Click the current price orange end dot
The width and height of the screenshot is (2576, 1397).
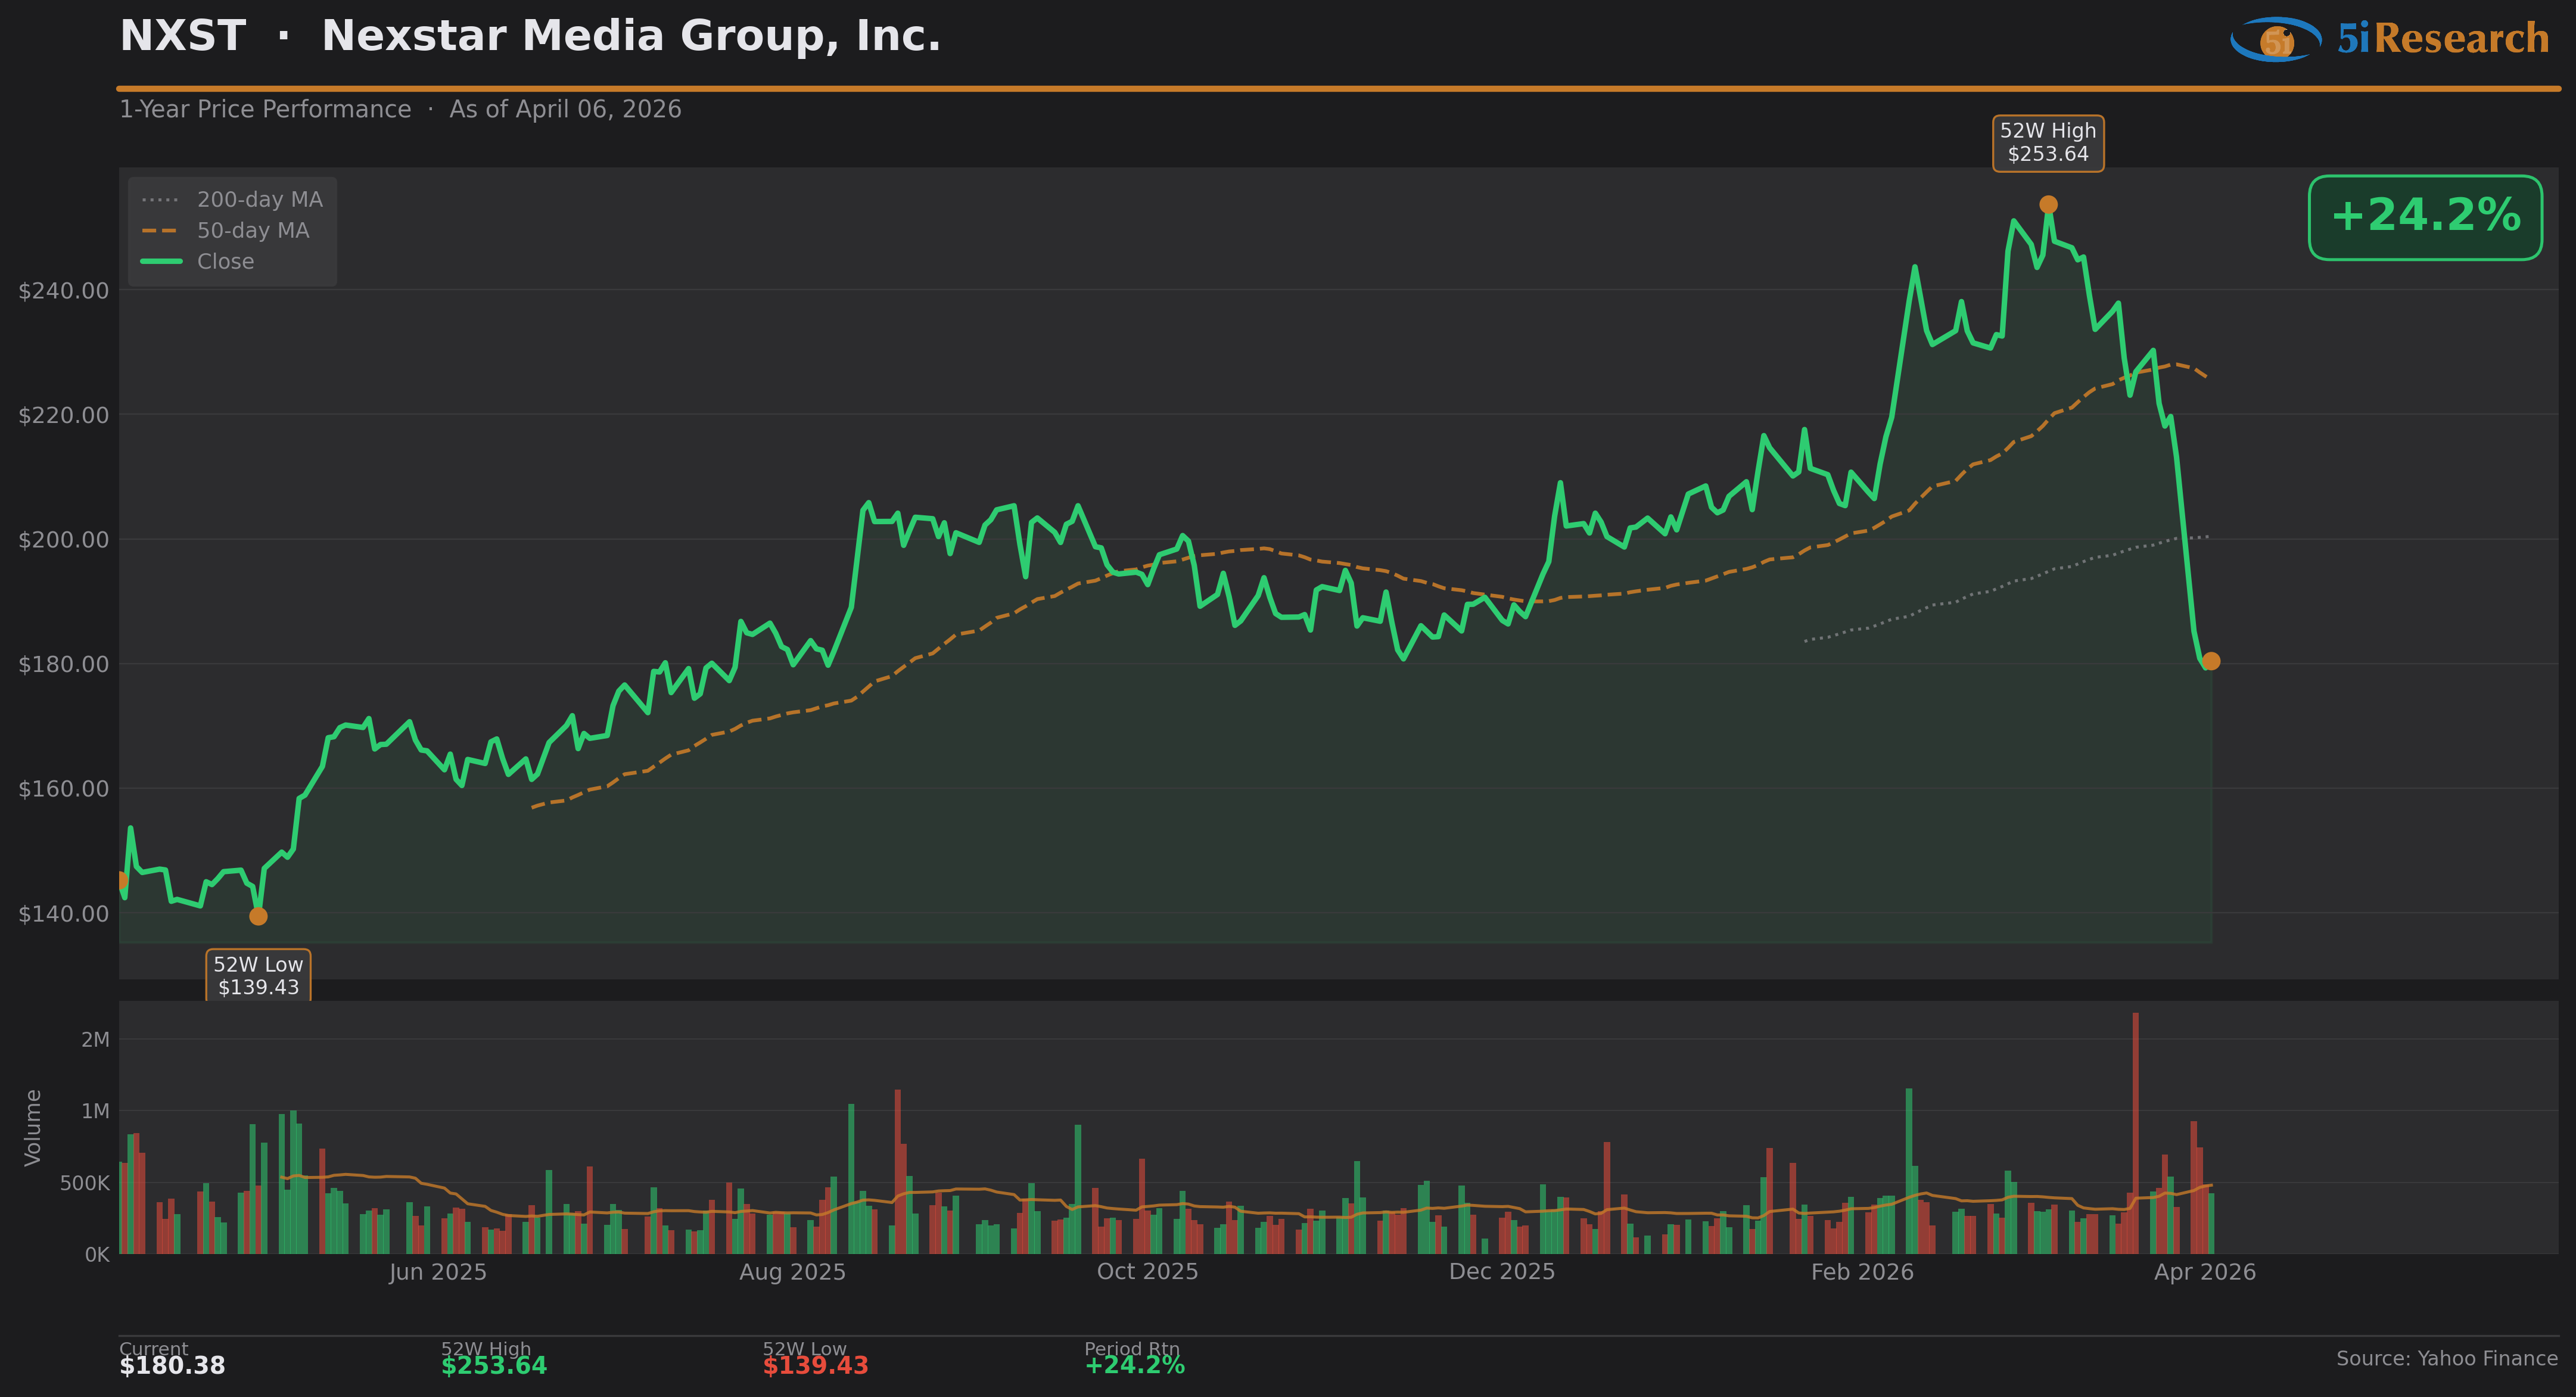(x=2211, y=661)
